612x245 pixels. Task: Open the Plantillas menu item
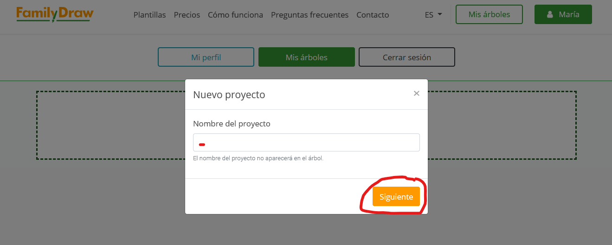point(149,15)
